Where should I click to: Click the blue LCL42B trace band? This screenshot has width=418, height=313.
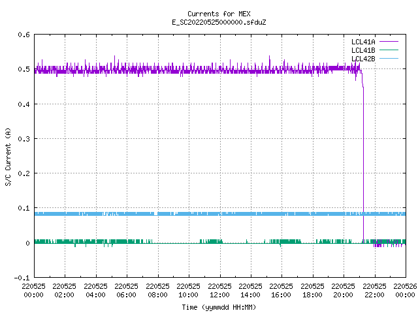220,214
